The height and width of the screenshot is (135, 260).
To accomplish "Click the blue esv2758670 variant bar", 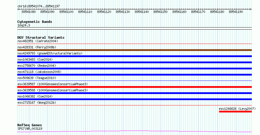I will [134, 69].
